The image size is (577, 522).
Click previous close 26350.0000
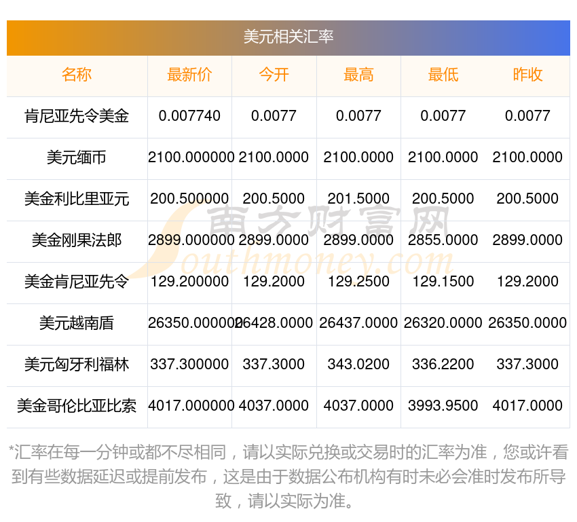pyautogui.click(x=527, y=323)
